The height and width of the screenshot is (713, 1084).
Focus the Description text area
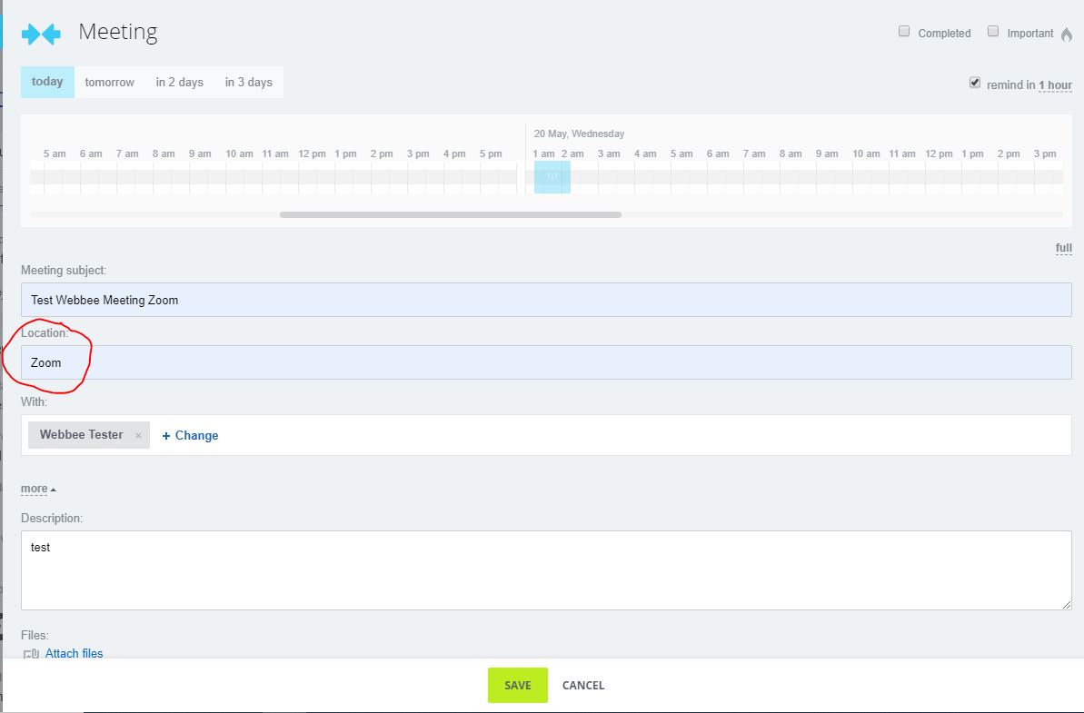tap(546, 570)
